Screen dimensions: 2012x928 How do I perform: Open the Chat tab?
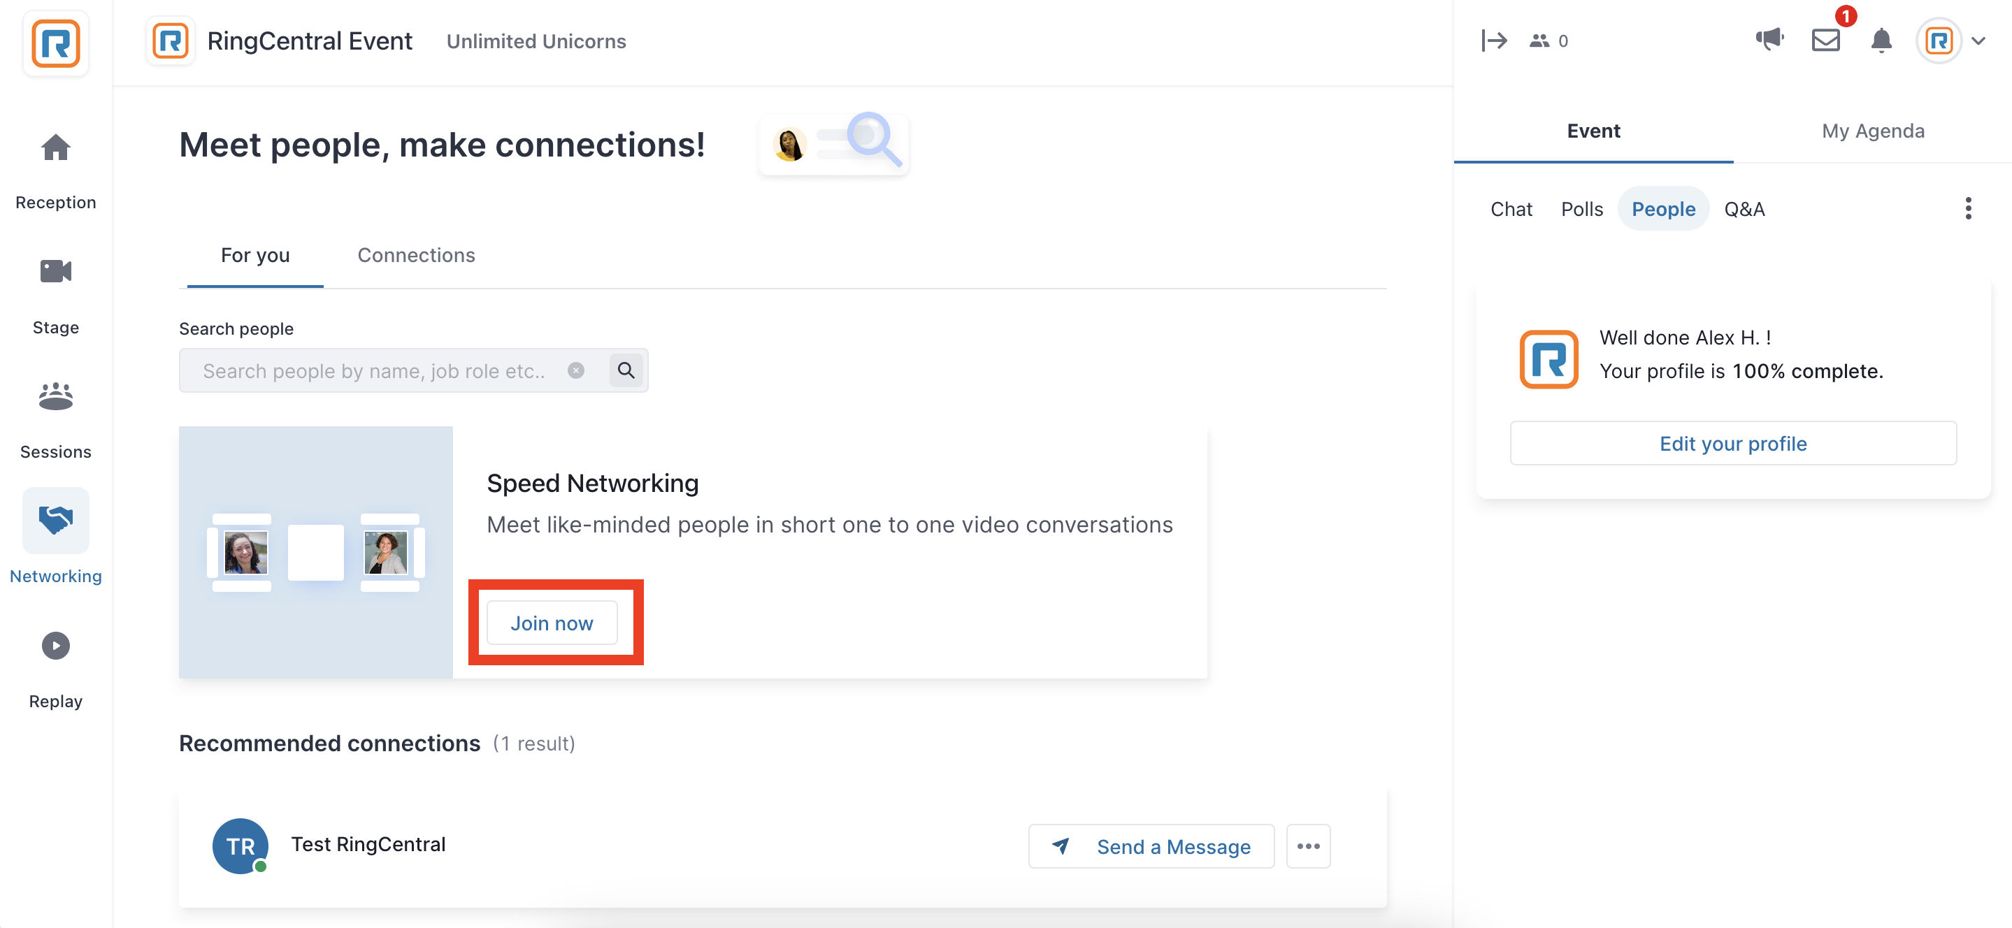pyautogui.click(x=1511, y=209)
